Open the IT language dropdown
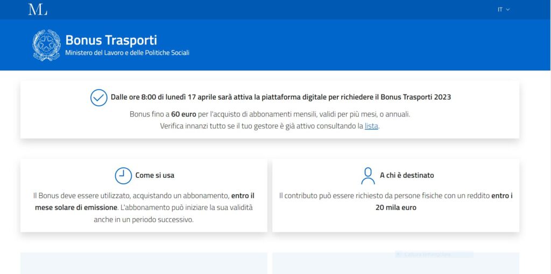Viewport: 551px width, 274px height. click(x=503, y=10)
